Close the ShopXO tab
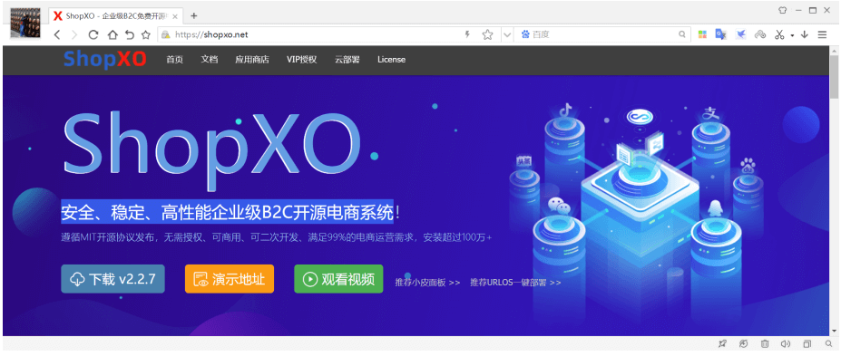841x356 pixels. click(x=175, y=16)
